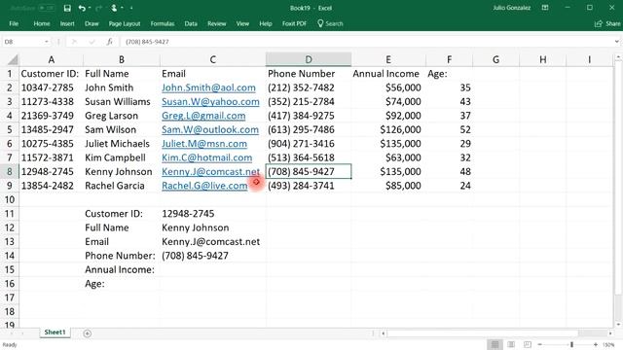Open the Juliet.M@msn.com email link
Viewport: 623px width, 350px height.
pyautogui.click(x=204, y=144)
